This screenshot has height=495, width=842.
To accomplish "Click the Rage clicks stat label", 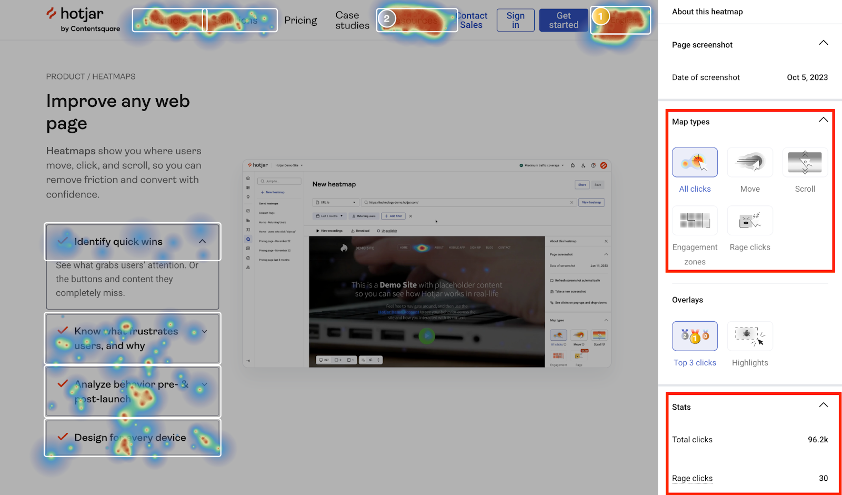I will [x=692, y=478].
